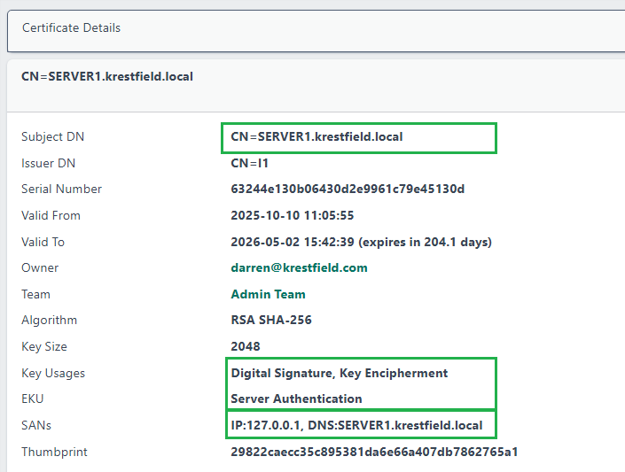Click the CN=SERVER1.krestfield.local certificate title
The width and height of the screenshot is (625, 472).
tap(107, 77)
